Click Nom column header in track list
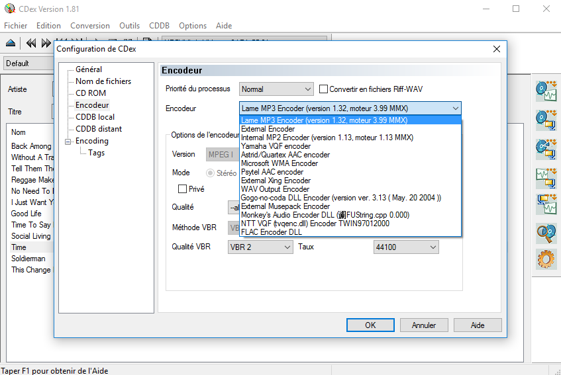 [19, 132]
